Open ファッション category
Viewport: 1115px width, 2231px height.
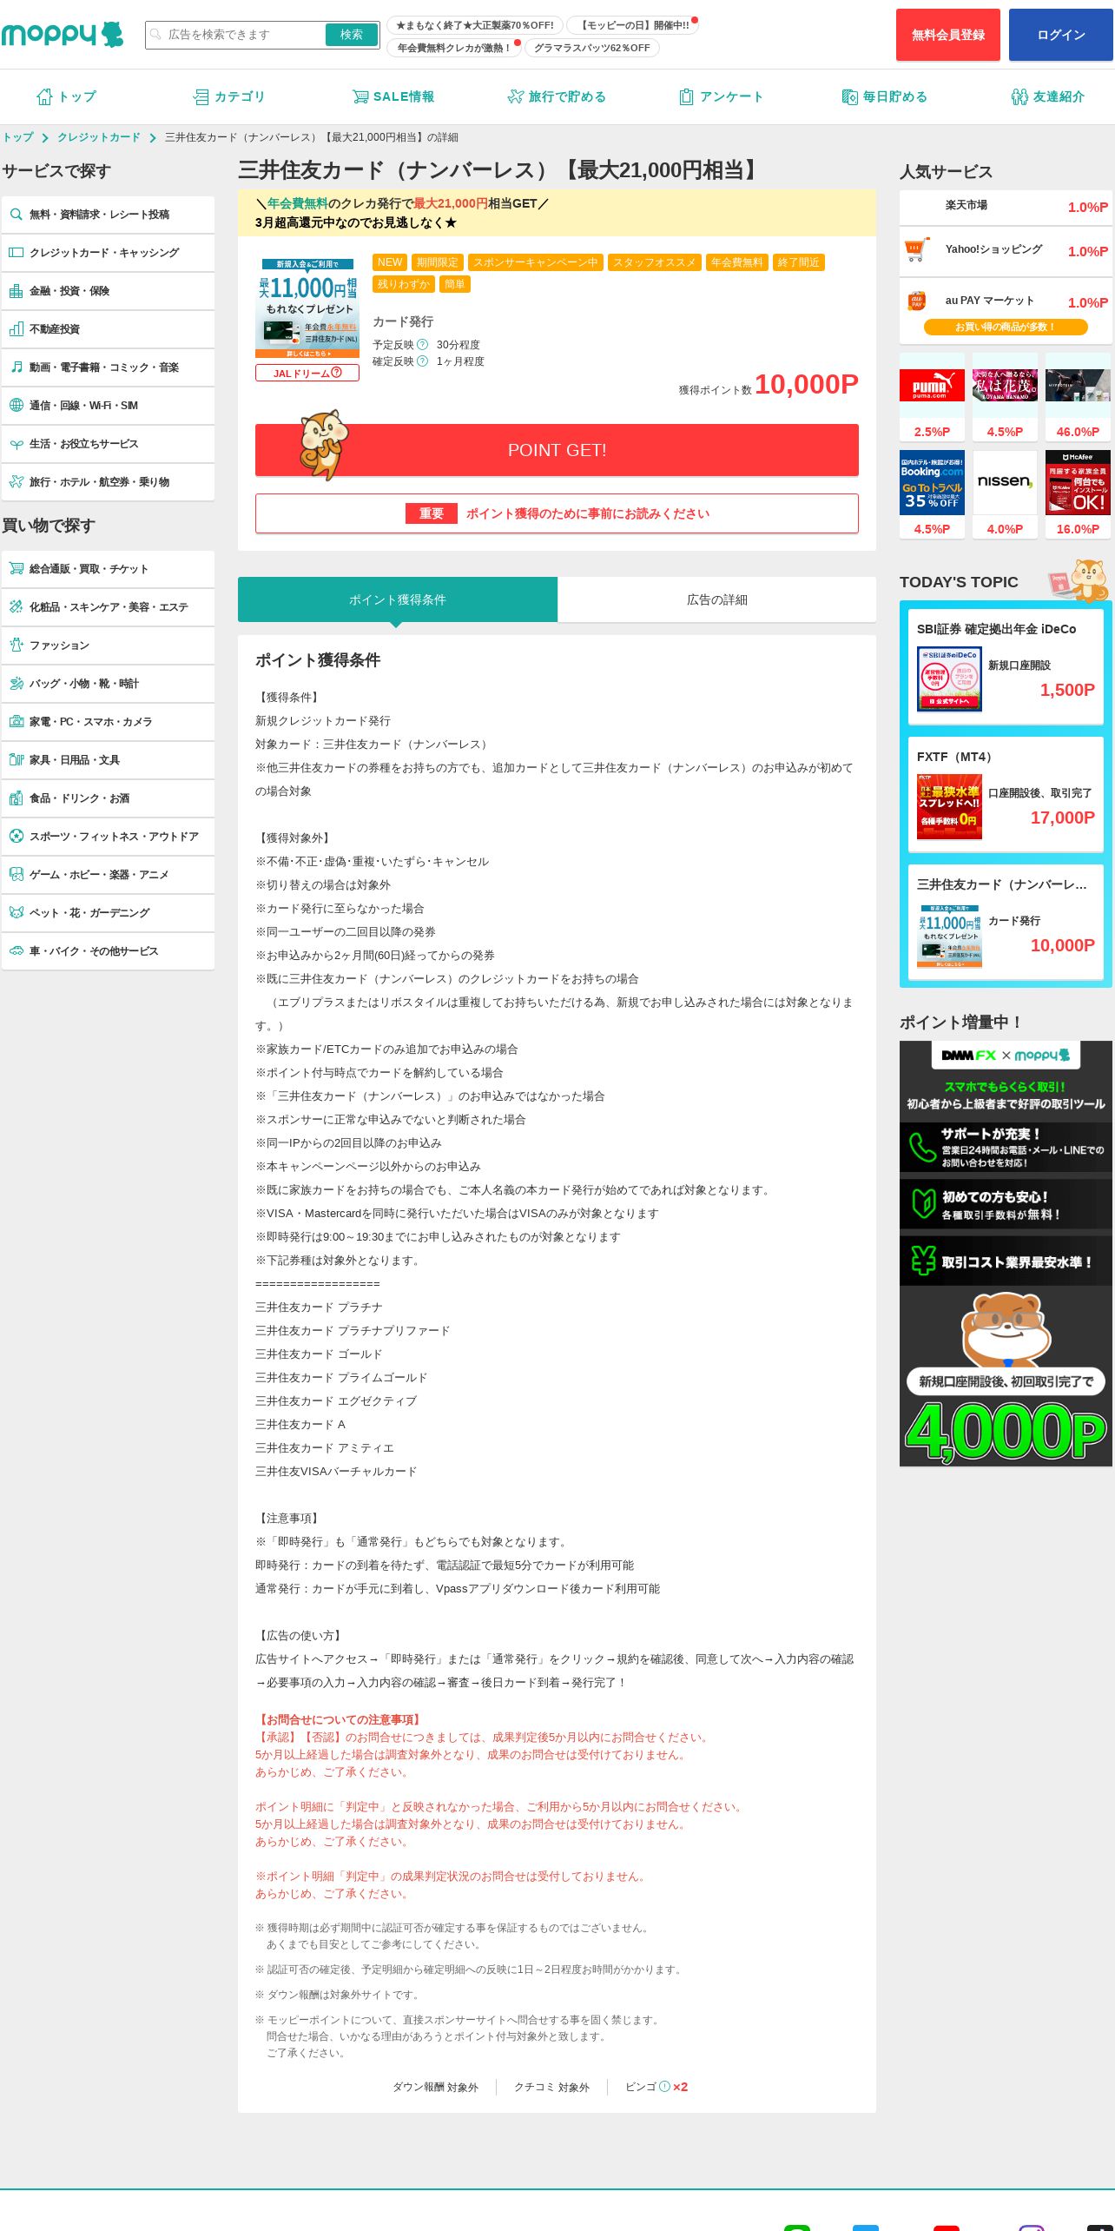coord(108,645)
